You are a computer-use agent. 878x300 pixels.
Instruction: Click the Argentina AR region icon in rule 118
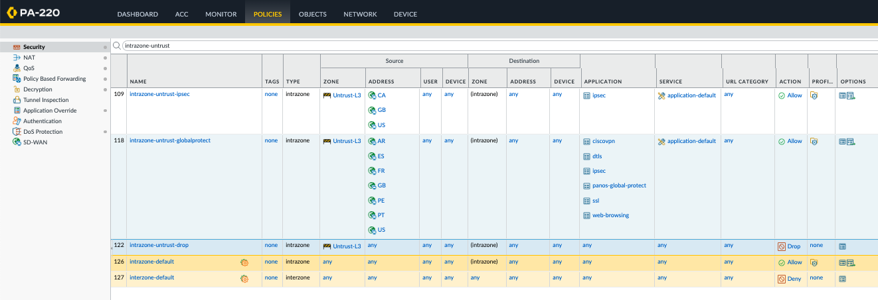[x=372, y=142]
